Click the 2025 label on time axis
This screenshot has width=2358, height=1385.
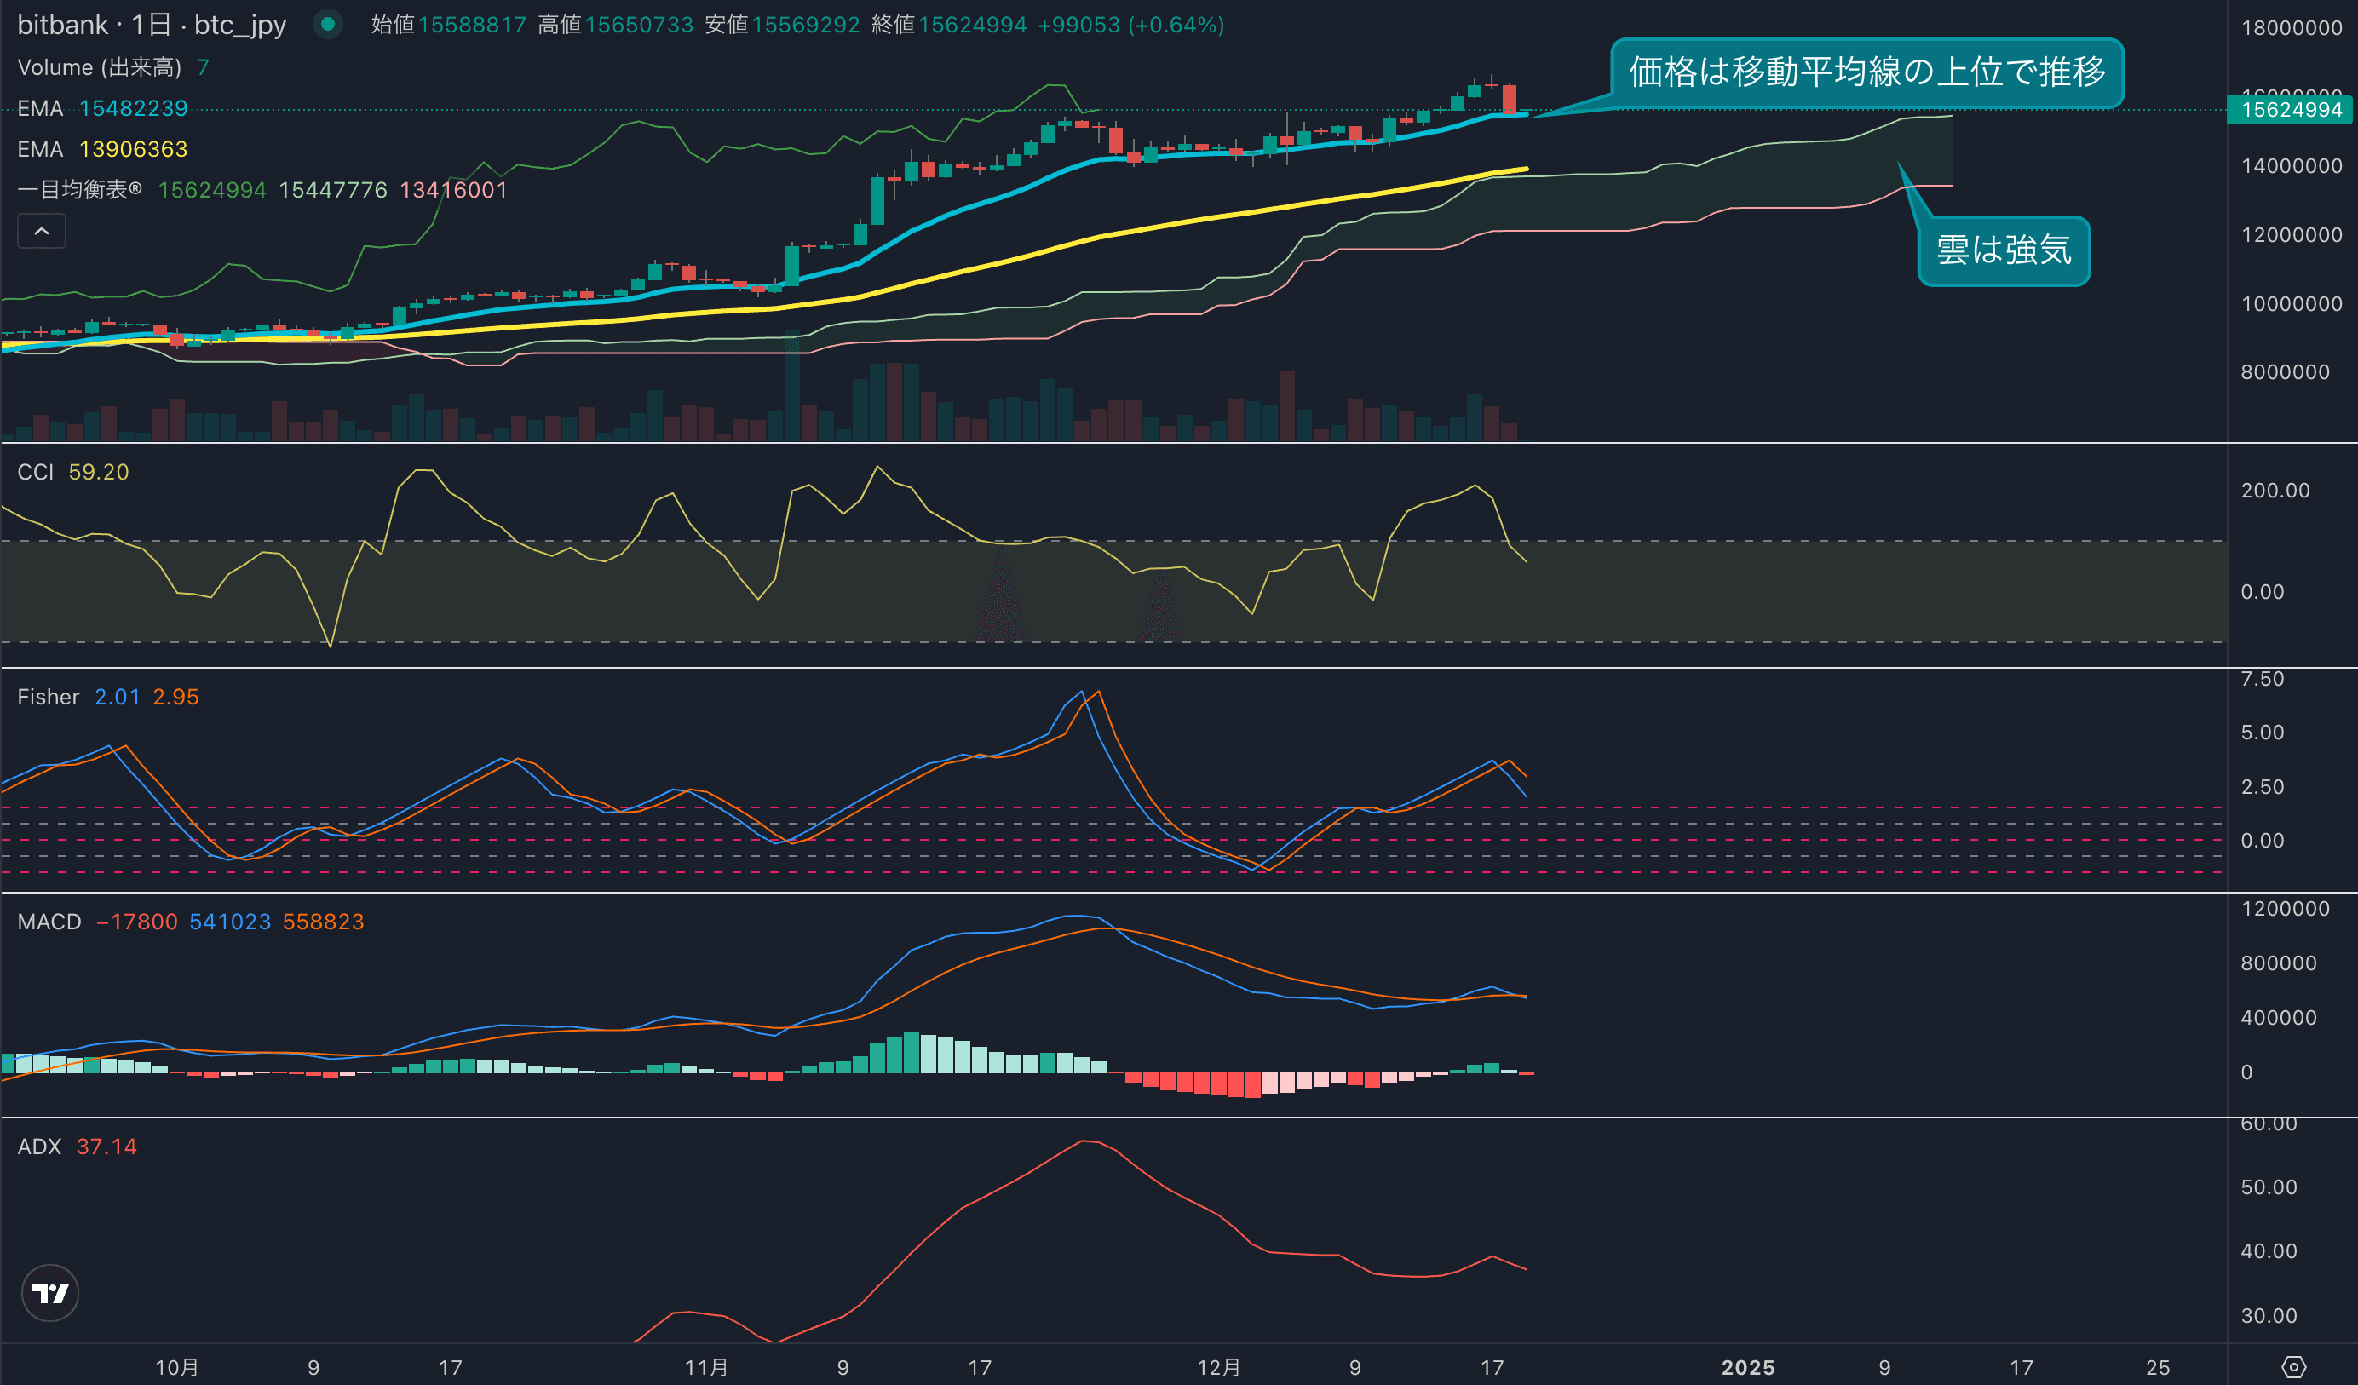(1748, 1367)
